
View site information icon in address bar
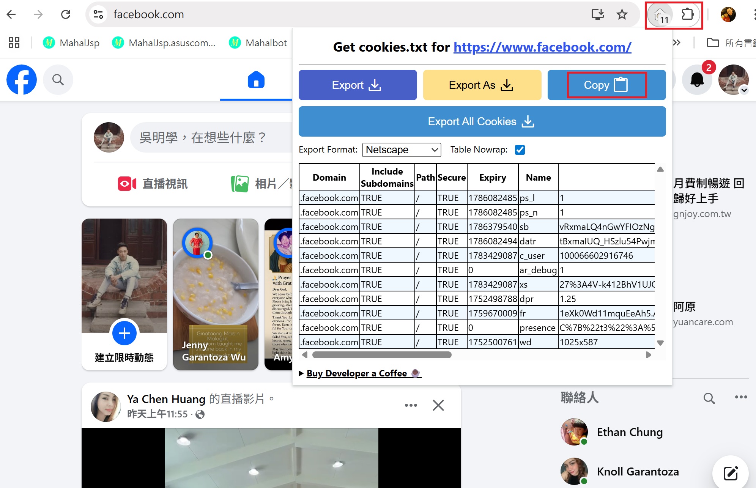[x=98, y=14]
